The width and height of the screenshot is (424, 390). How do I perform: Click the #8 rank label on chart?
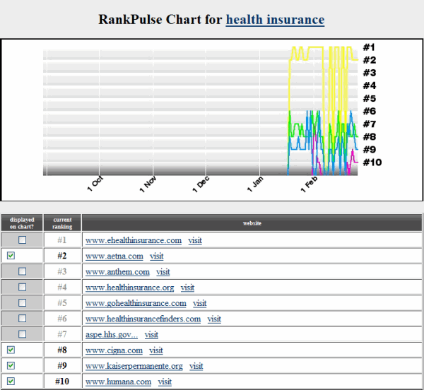pos(370,137)
